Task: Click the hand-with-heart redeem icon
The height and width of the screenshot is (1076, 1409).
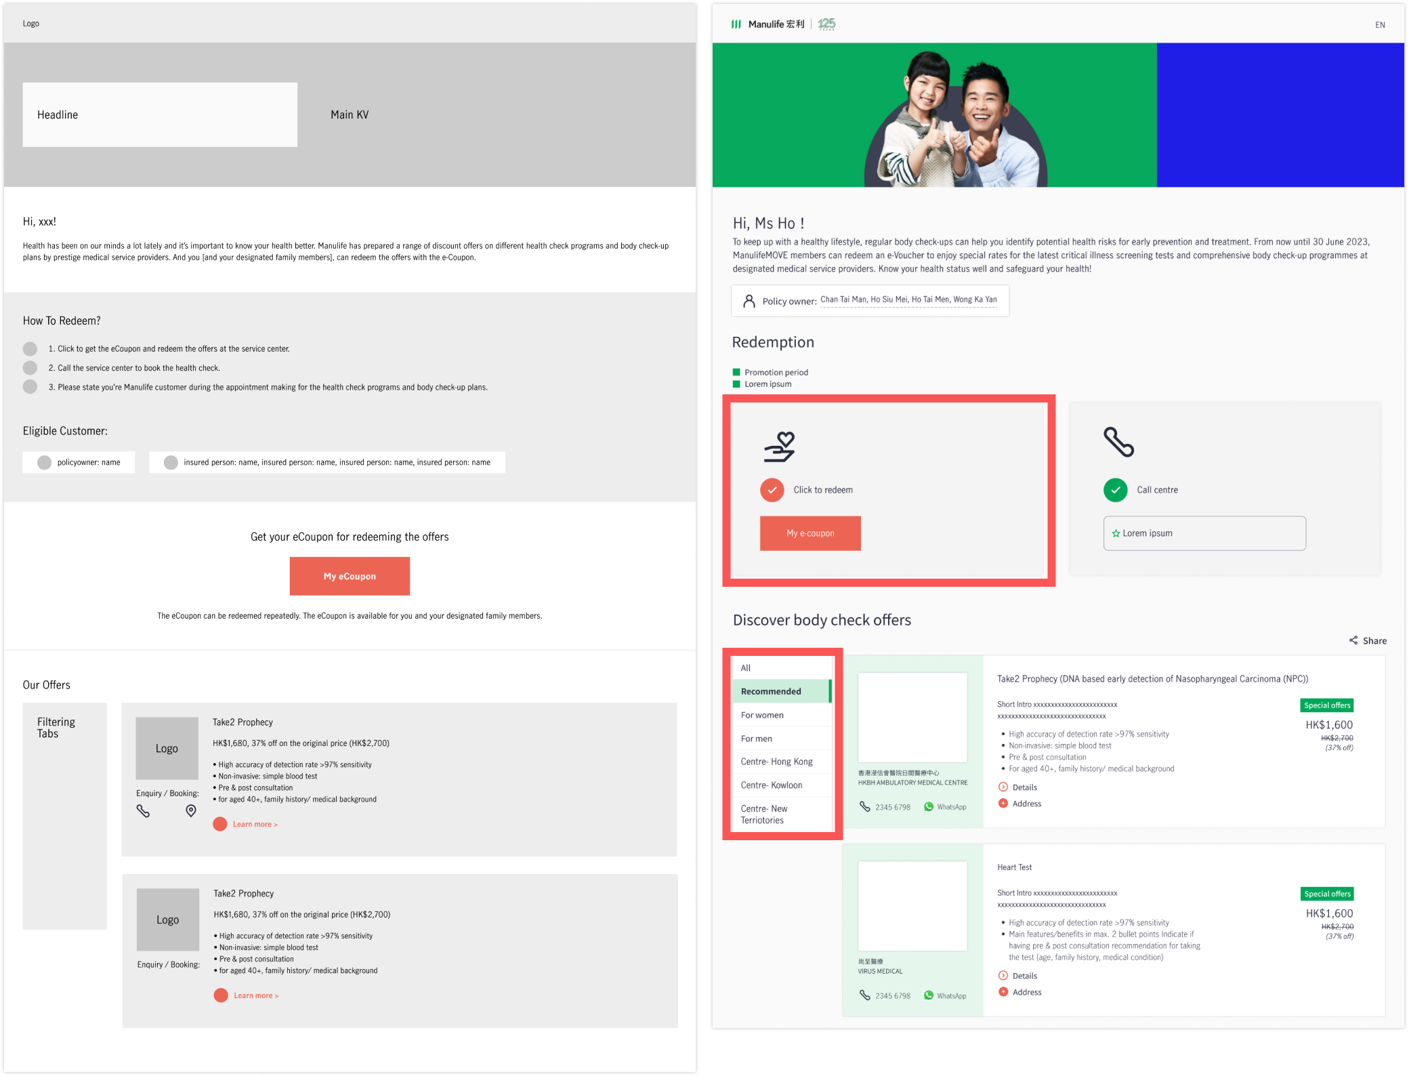Action: (x=780, y=447)
